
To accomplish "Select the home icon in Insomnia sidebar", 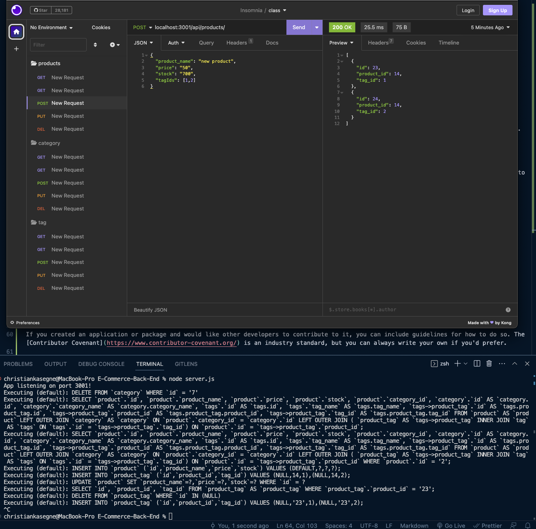I will point(16,32).
